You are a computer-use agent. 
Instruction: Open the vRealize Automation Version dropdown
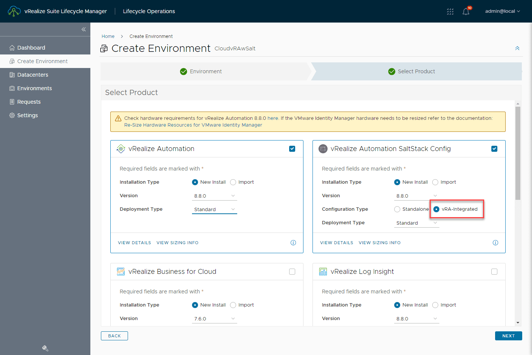pos(214,195)
